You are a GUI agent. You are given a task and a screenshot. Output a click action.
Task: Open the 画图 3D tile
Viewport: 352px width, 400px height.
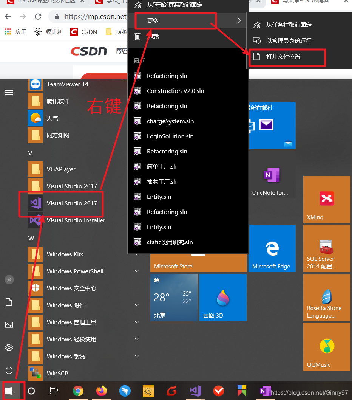(x=223, y=298)
